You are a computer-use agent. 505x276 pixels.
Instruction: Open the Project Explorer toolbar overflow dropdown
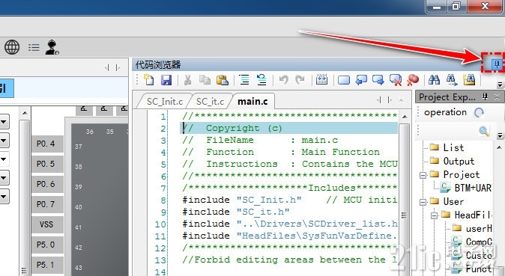(500, 136)
